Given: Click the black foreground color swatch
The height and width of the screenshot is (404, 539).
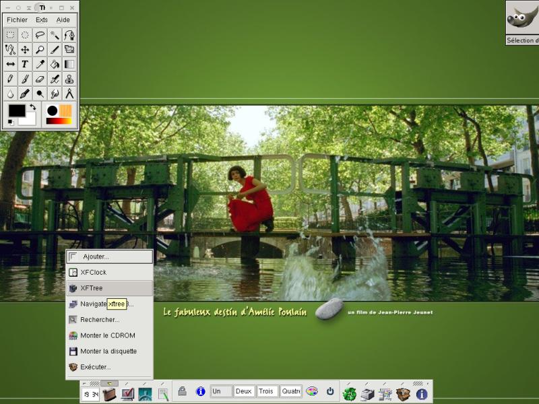Looking at the screenshot, I should pyautogui.click(x=16, y=110).
